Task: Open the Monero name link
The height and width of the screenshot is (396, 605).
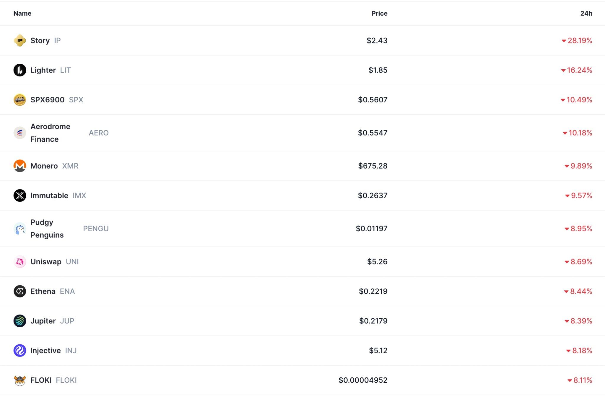Action: [44, 166]
